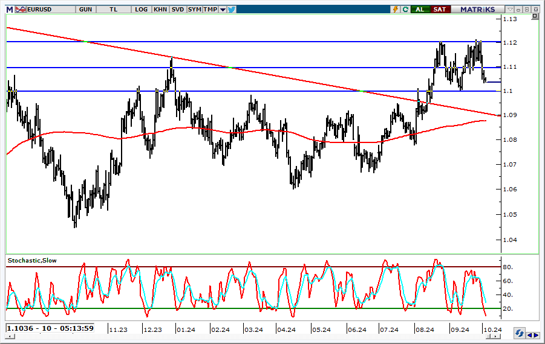Screen dimensions: 545x344
Task: Expand the dropdown arrow after TMP
Action: pos(223,9)
